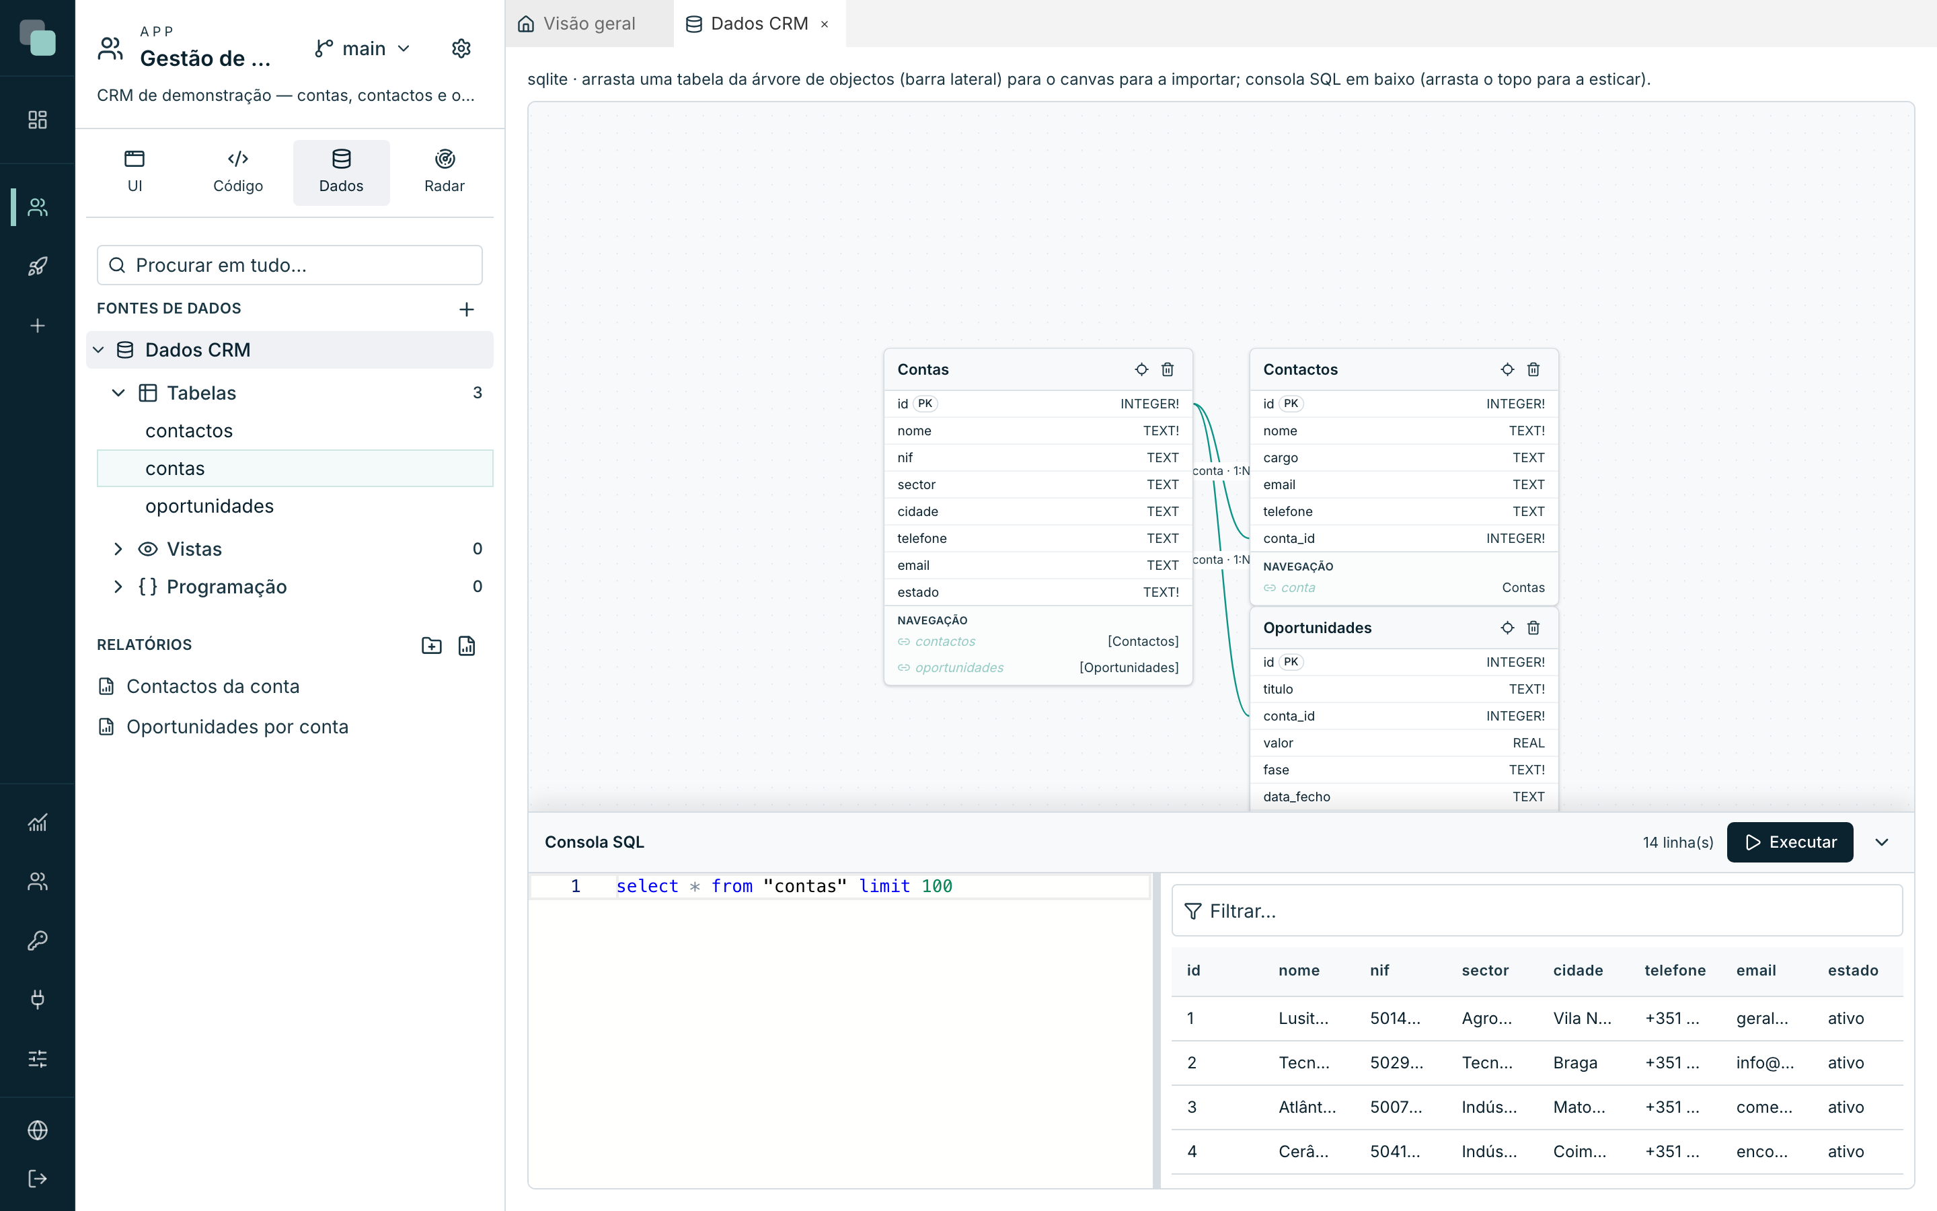The width and height of the screenshot is (1937, 1211).
Task: Select the contas table in tree
Action: click(x=295, y=468)
